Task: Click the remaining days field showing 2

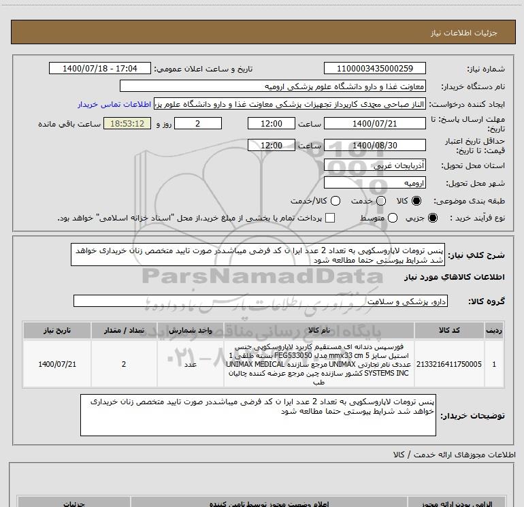Action: [198, 124]
